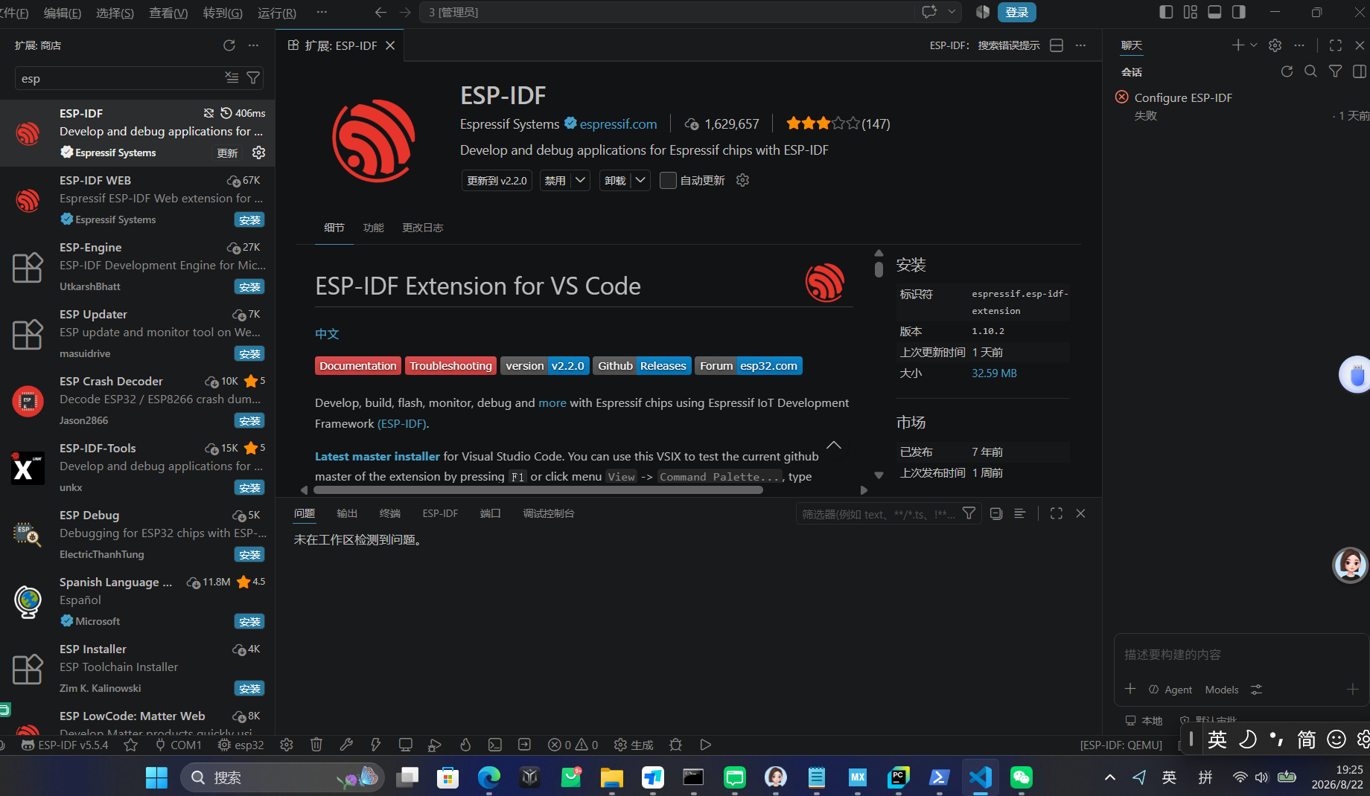The height and width of the screenshot is (796, 1370).
Task: Toggle the problems filter funnel
Action: click(969, 513)
